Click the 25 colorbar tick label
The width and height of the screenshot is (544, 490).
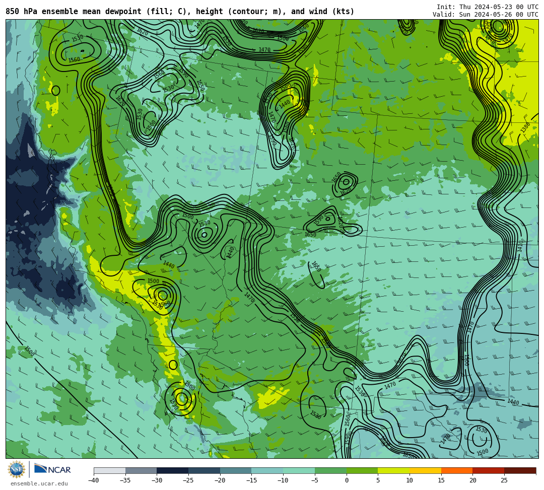click(x=504, y=480)
